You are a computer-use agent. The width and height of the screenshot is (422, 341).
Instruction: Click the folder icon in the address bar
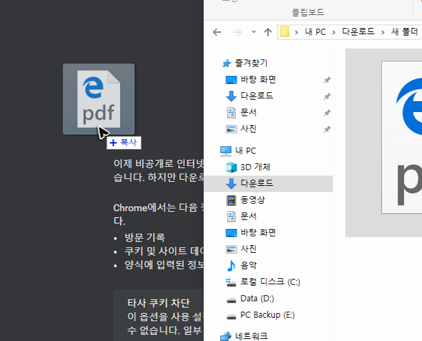pyautogui.click(x=285, y=31)
